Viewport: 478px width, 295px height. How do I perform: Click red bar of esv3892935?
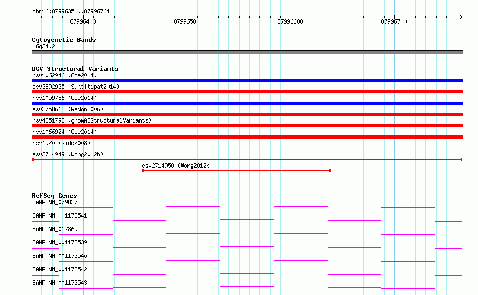pos(247,92)
